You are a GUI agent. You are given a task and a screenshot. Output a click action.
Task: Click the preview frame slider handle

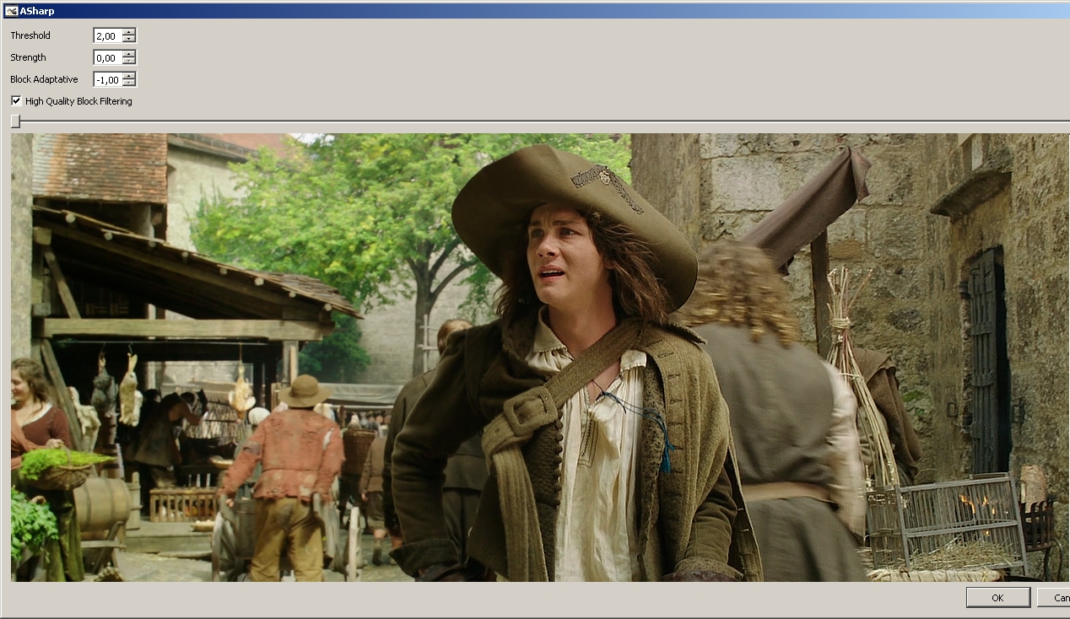(x=15, y=121)
